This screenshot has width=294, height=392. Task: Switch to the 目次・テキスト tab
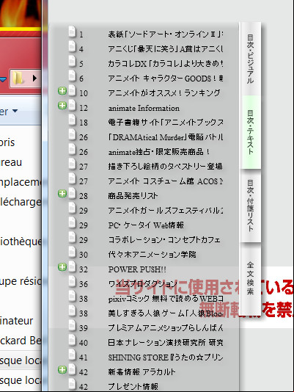click(250, 132)
